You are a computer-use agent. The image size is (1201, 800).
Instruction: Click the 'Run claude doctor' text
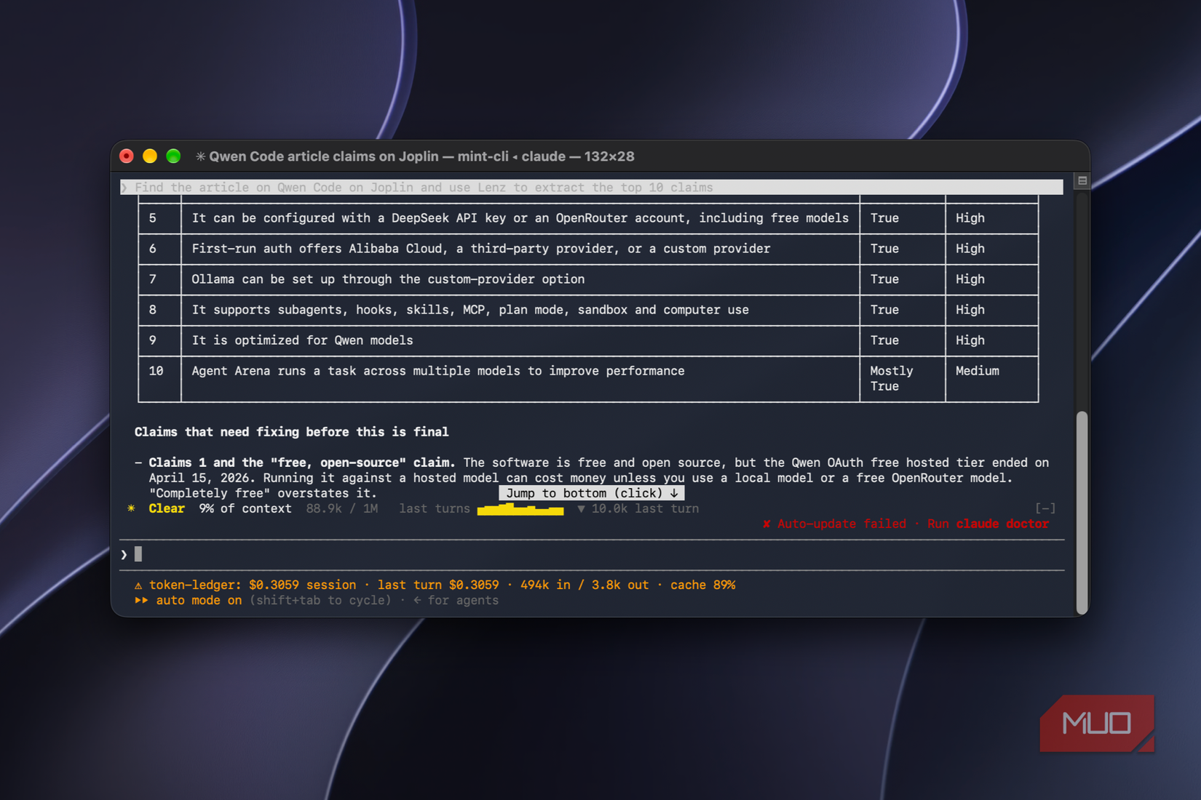point(988,524)
